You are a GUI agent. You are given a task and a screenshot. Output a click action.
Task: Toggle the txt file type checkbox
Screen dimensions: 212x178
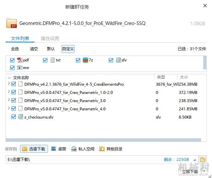tap(45, 60)
